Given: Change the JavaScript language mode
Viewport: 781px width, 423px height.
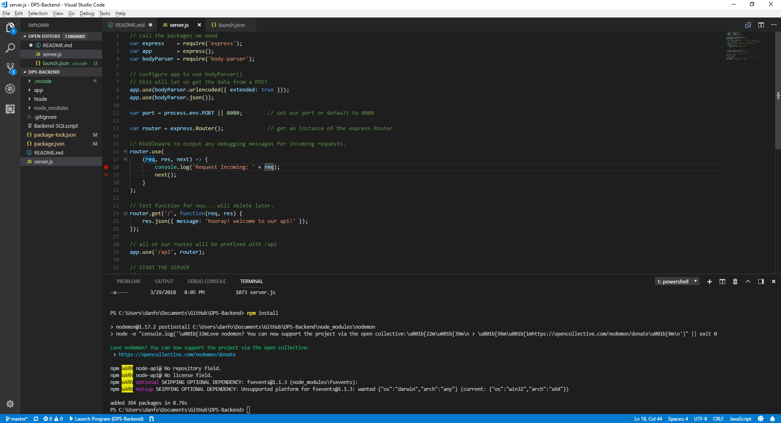Looking at the screenshot, I should click(740, 419).
